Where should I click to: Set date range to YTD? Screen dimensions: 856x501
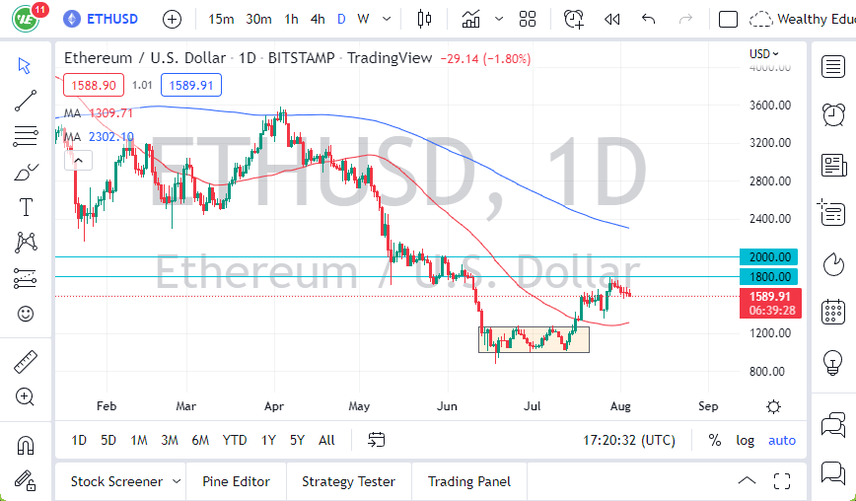tap(235, 440)
